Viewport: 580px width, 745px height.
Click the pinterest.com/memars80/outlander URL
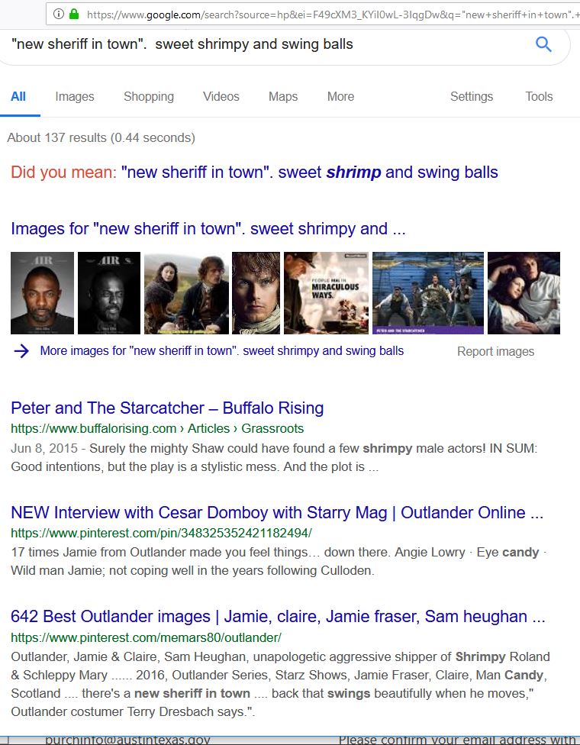coord(147,637)
